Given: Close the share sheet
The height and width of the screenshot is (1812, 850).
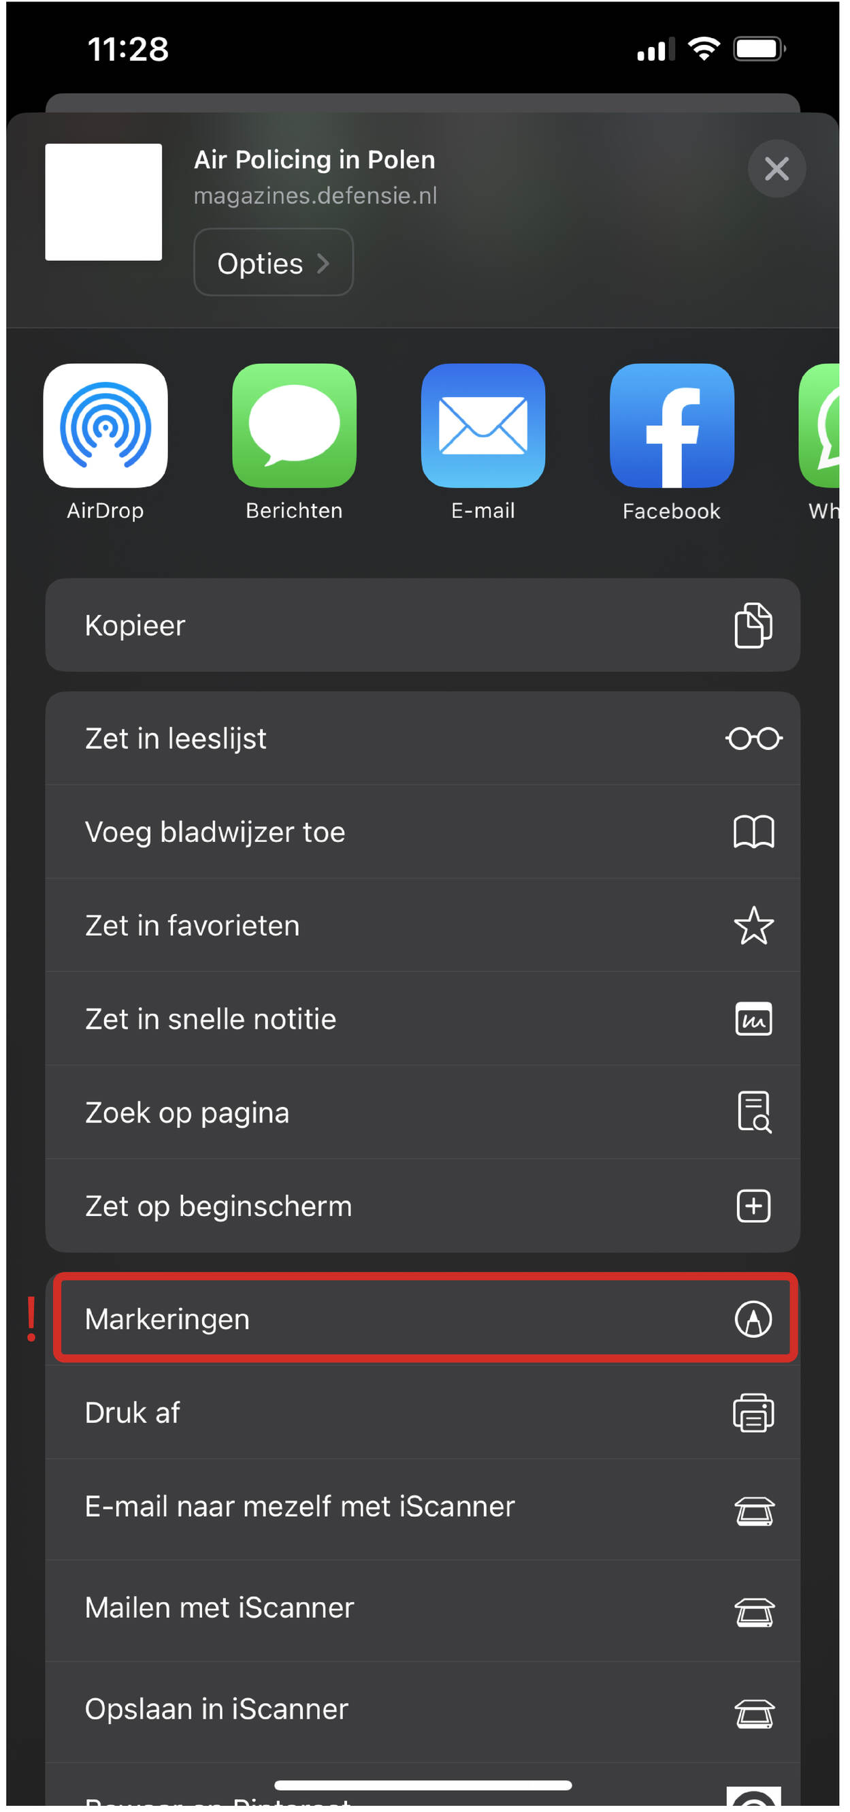Looking at the screenshot, I should tap(777, 169).
